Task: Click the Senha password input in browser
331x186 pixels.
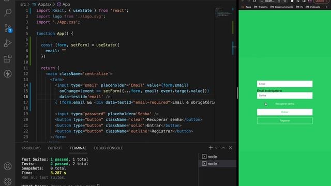Action: (284, 96)
